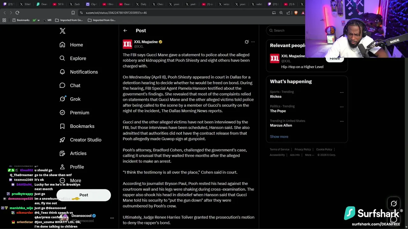The width and height of the screenshot is (408, 229).
Task: Open the green W bookmark
Action: point(36,20)
